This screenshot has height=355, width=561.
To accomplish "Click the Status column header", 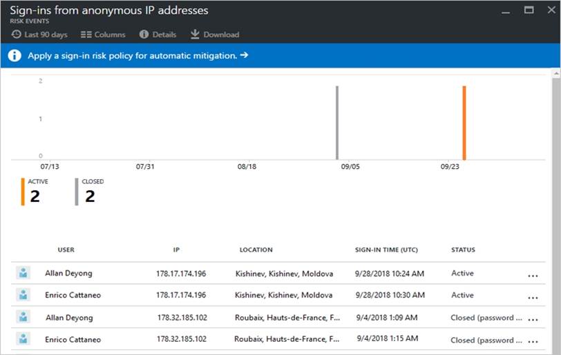I will point(463,250).
